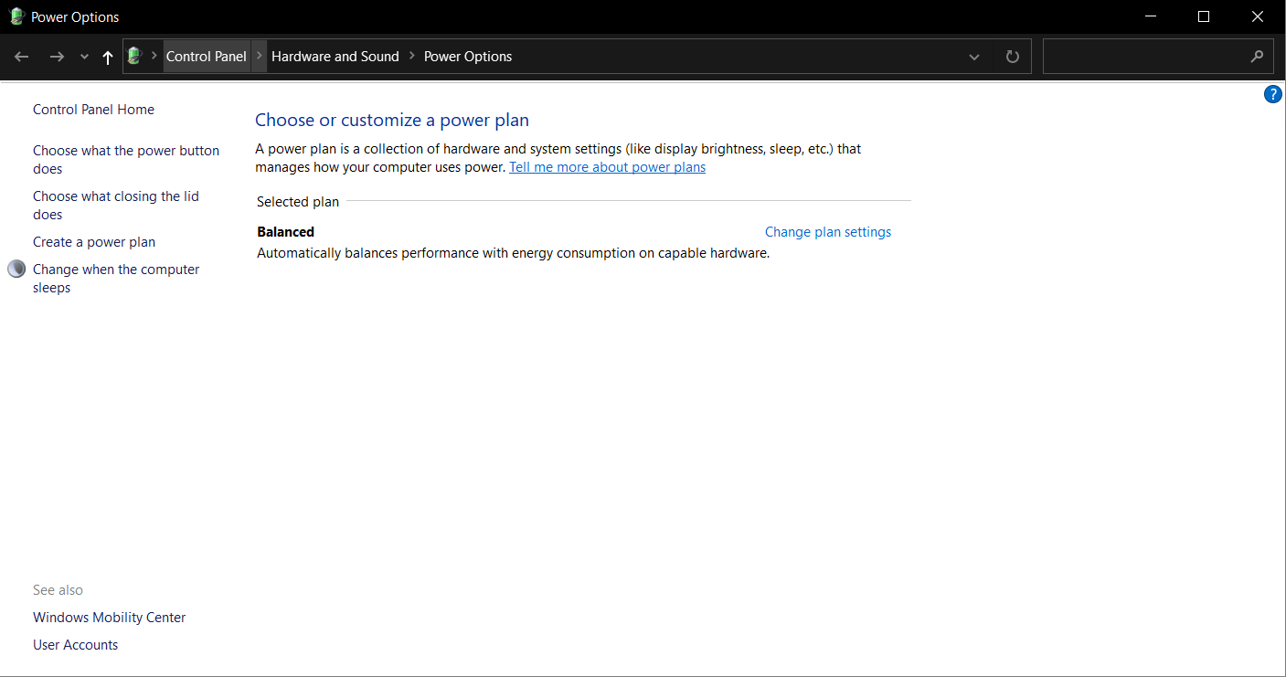Click the 'Automatically balances performance' description

[514, 253]
